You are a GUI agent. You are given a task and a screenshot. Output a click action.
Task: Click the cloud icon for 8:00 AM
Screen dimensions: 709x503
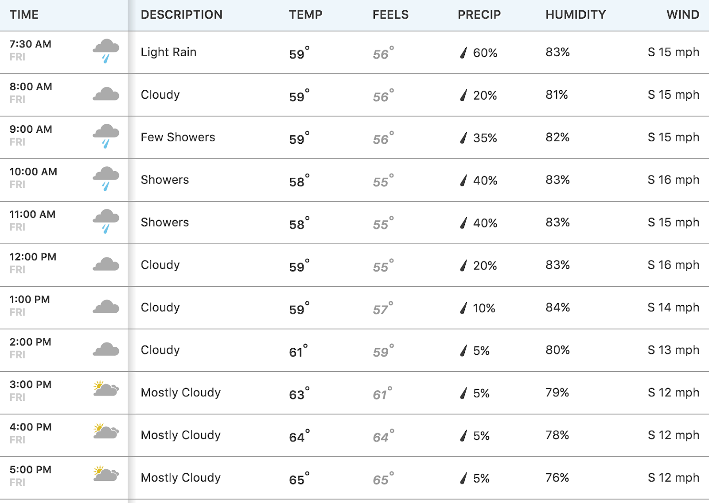(106, 94)
